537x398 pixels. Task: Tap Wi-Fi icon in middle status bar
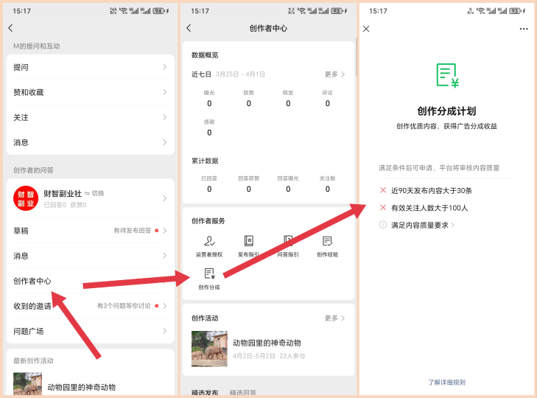[301, 11]
